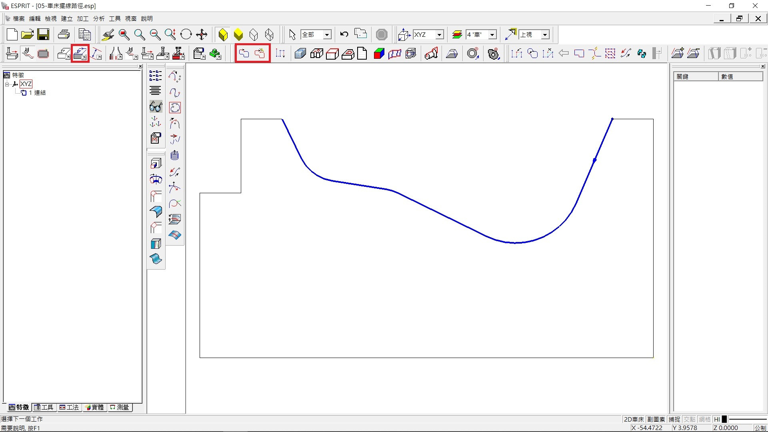768x432 pixels.
Task: Click the red-highlighted feature toolbar icon in second row
Action: (x=80, y=53)
